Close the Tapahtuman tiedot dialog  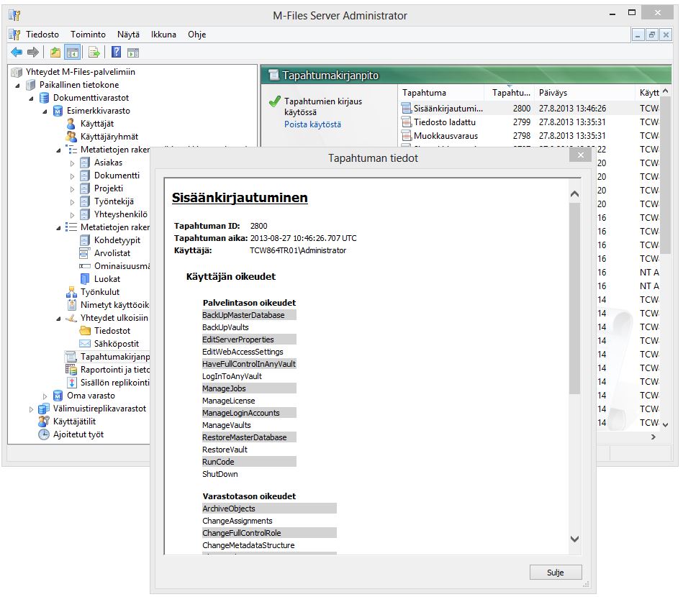pos(581,155)
